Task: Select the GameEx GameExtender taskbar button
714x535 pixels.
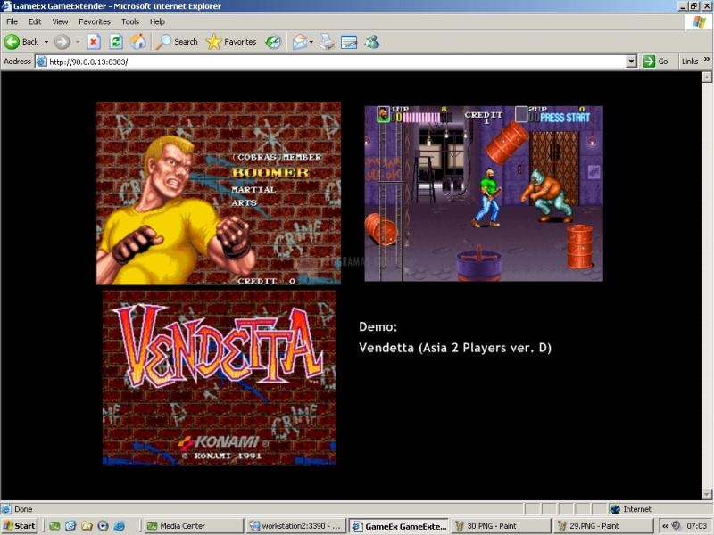Action: pos(399,526)
